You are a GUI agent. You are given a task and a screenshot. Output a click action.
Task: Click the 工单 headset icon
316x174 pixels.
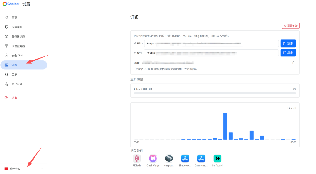pyautogui.click(x=6, y=74)
